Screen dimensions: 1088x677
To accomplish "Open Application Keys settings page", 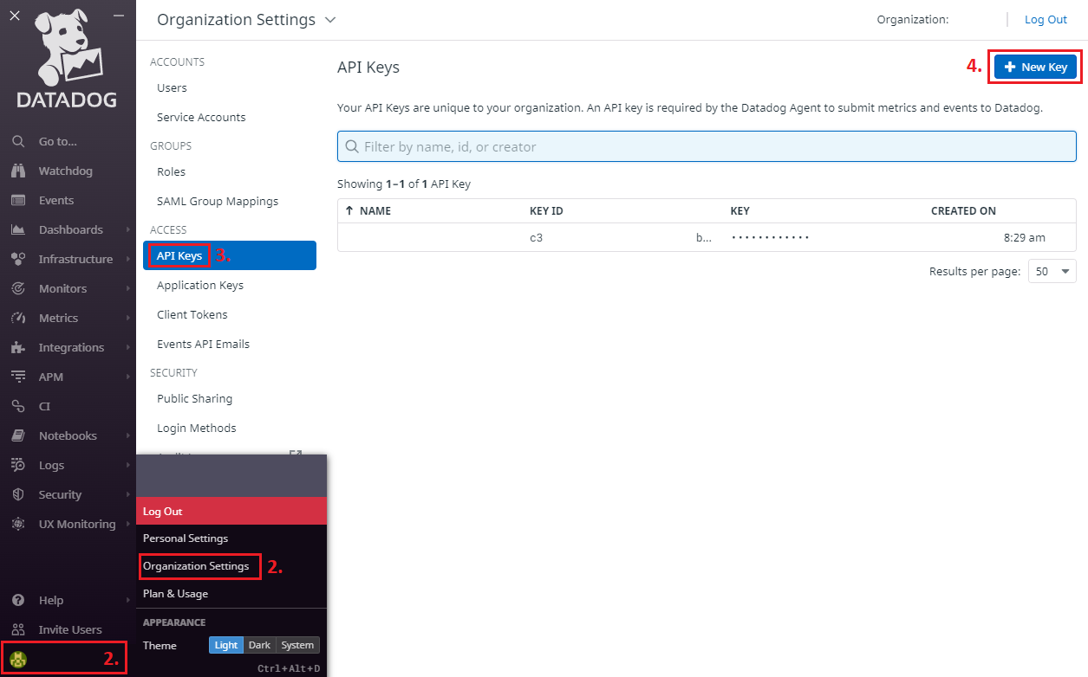I will 200,285.
